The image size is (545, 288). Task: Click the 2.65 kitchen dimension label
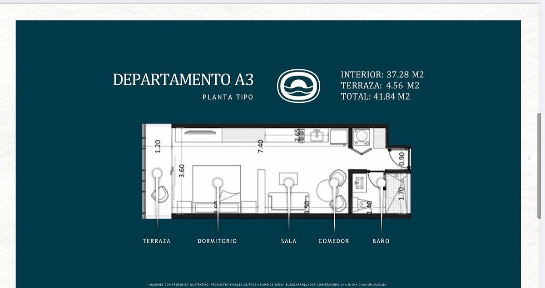[x=297, y=136]
